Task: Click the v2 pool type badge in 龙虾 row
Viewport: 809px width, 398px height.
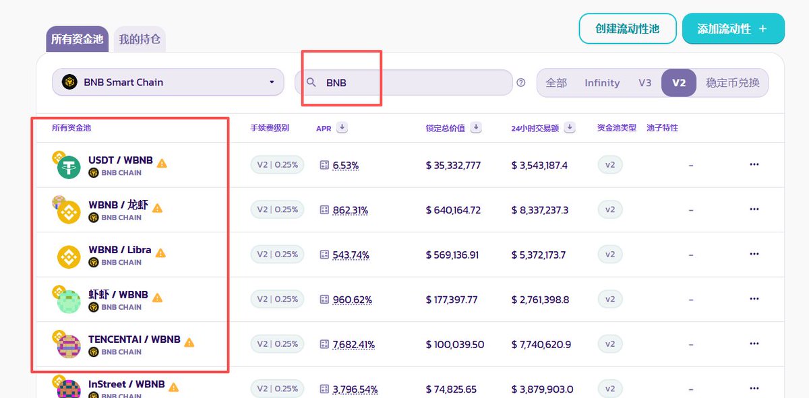Action: click(610, 209)
